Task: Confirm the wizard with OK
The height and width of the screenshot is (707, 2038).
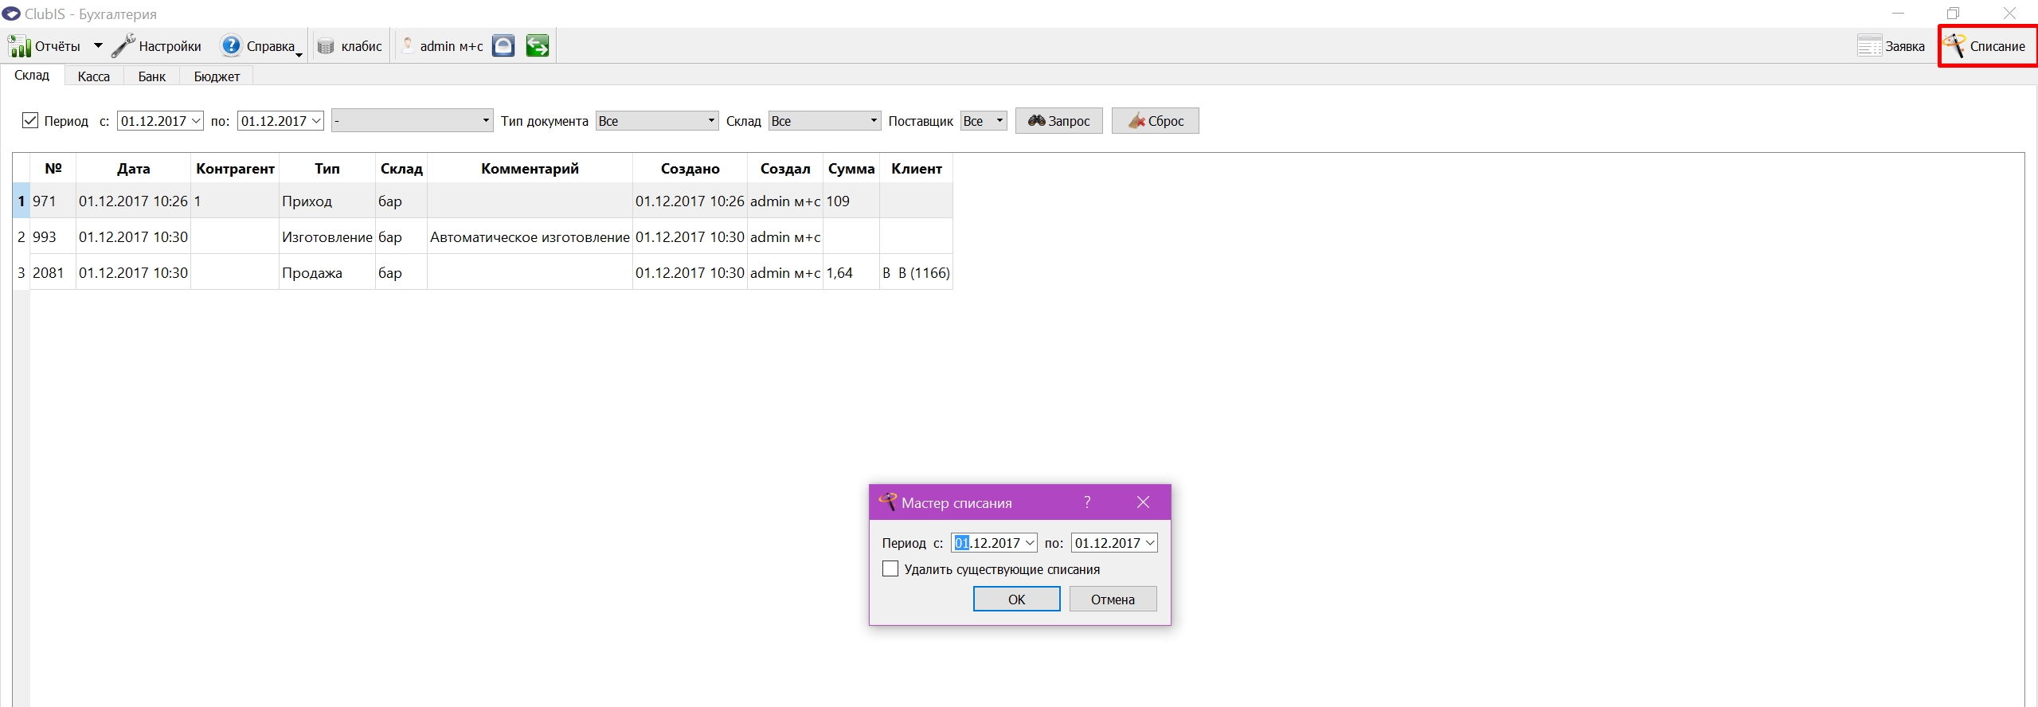Action: coord(1016,600)
